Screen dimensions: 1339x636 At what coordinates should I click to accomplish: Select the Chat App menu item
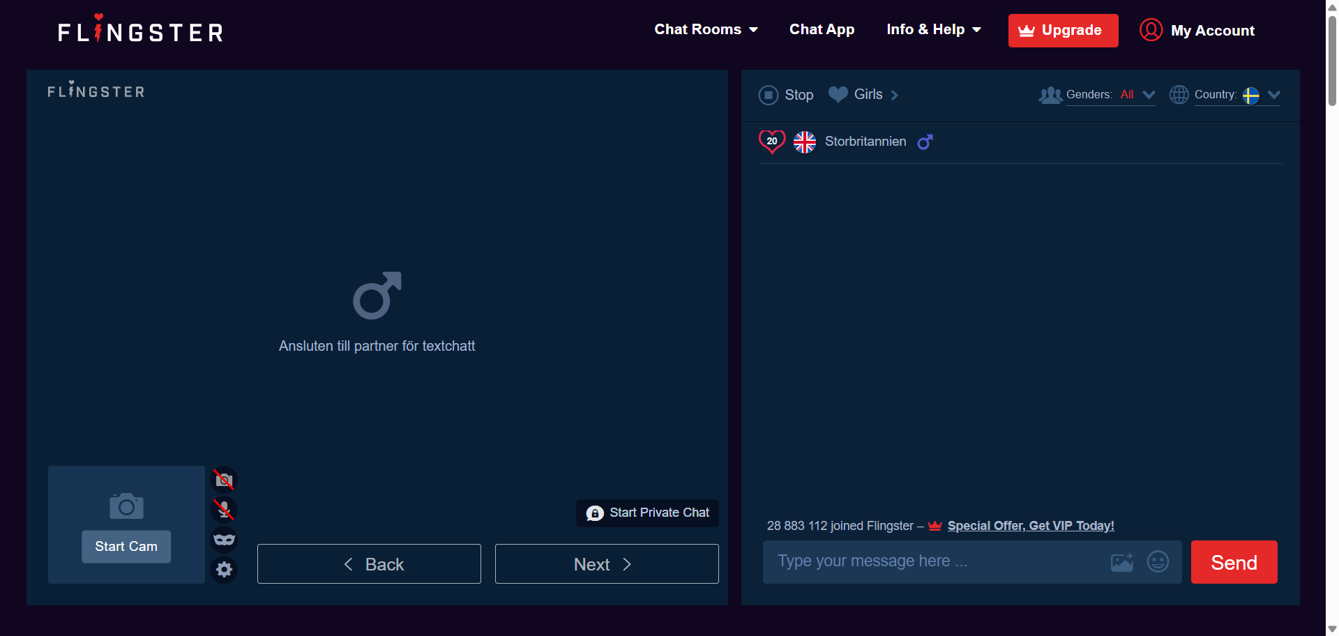click(x=822, y=29)
